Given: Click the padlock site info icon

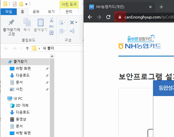Looking at the screenshot, I should 120,17.
